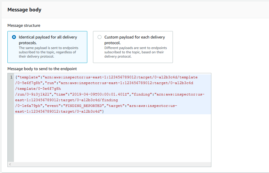269x173 pixels.
Task: Click the "finding" key in the message body
Action: [x=142, y=94]
